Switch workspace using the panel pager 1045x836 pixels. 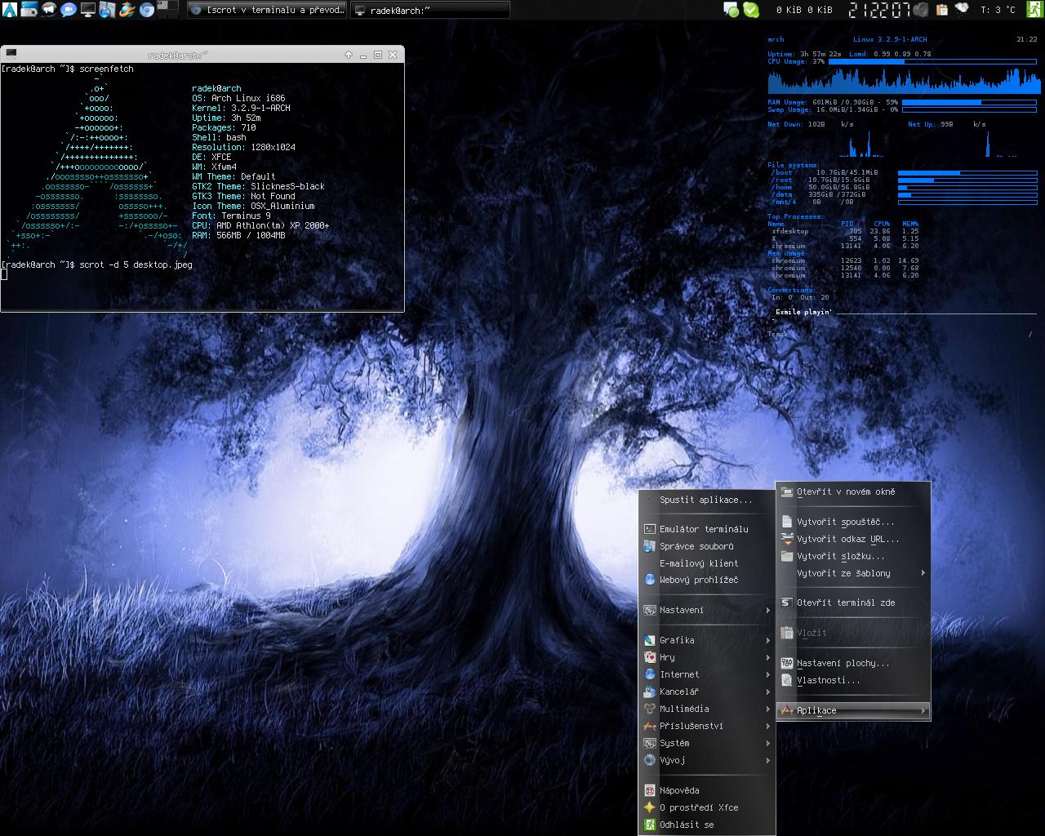tap(167, 10)
